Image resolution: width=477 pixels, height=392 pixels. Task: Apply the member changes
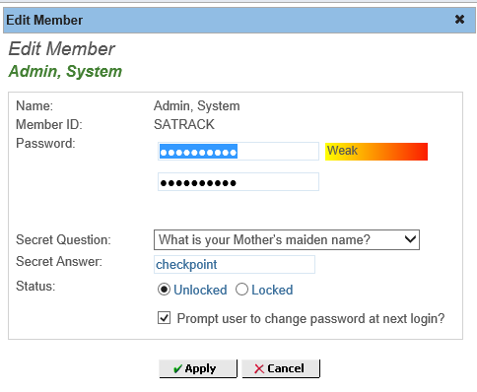pos(198,368)
